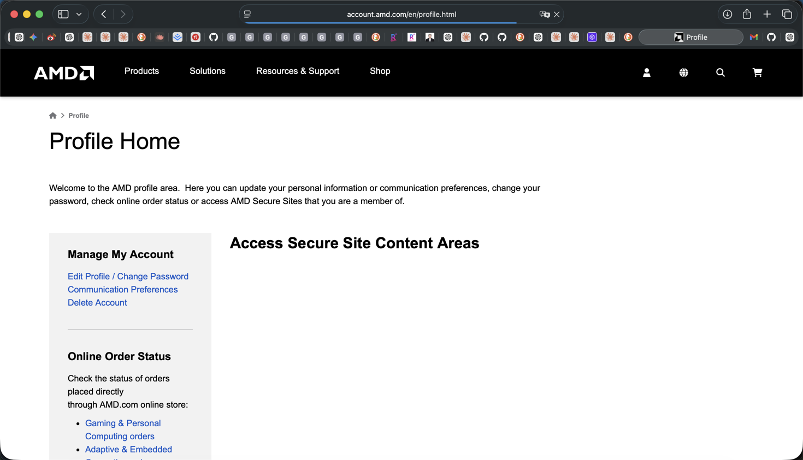Viewport: 803px width, 460px height.
Task: Click the home icon in the breadcrumb
Action: pyautogui.click(x=53, y=116)
